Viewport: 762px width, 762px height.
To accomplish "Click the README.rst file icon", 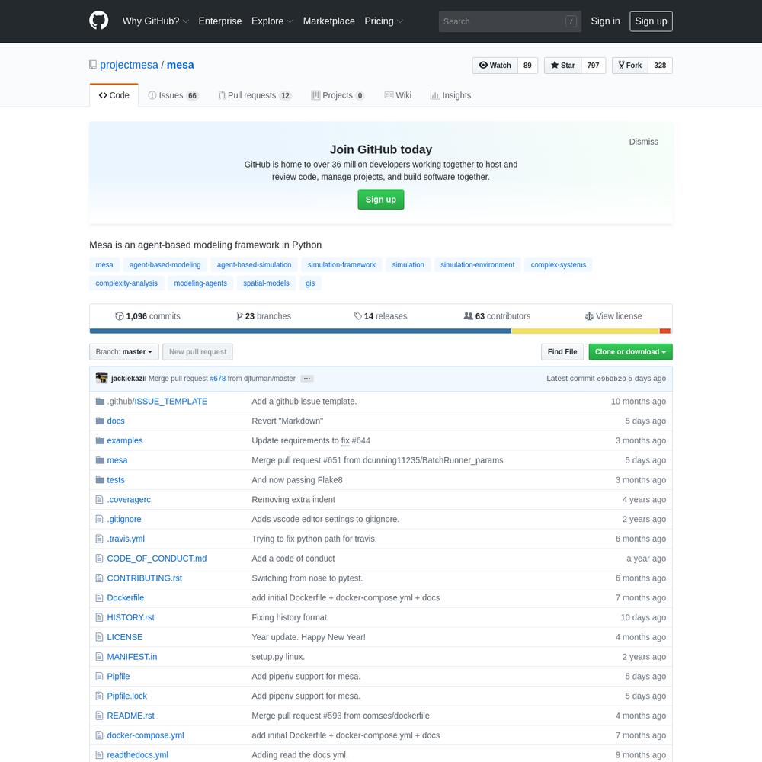I will click(100, 716).
